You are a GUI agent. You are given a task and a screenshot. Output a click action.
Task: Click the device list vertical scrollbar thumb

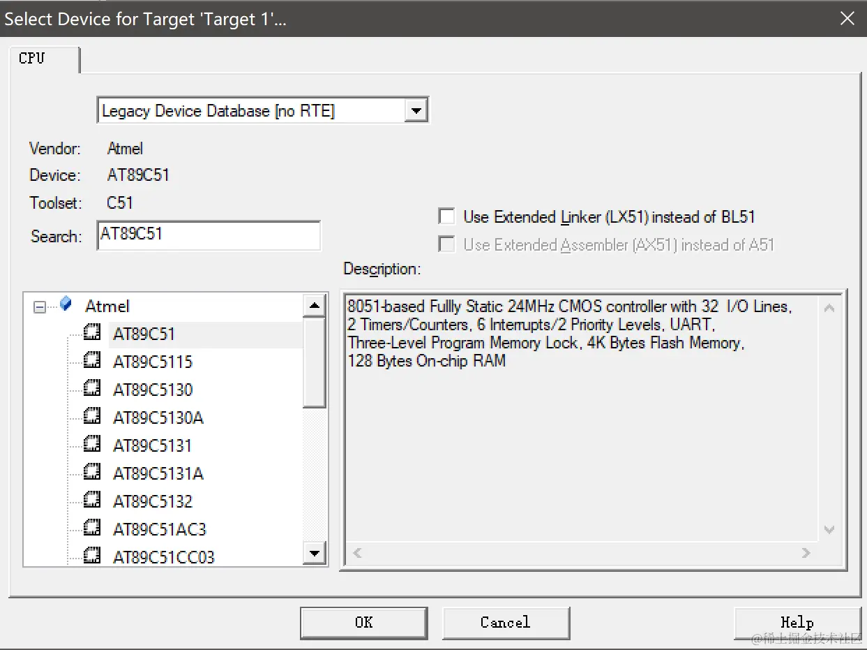click(315, 362)
